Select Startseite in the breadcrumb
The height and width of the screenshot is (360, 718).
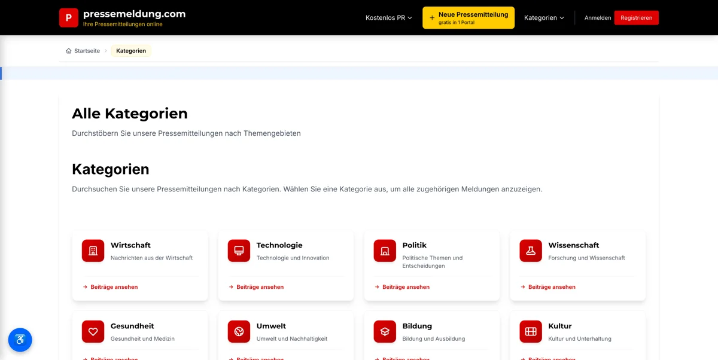(87, 51)
